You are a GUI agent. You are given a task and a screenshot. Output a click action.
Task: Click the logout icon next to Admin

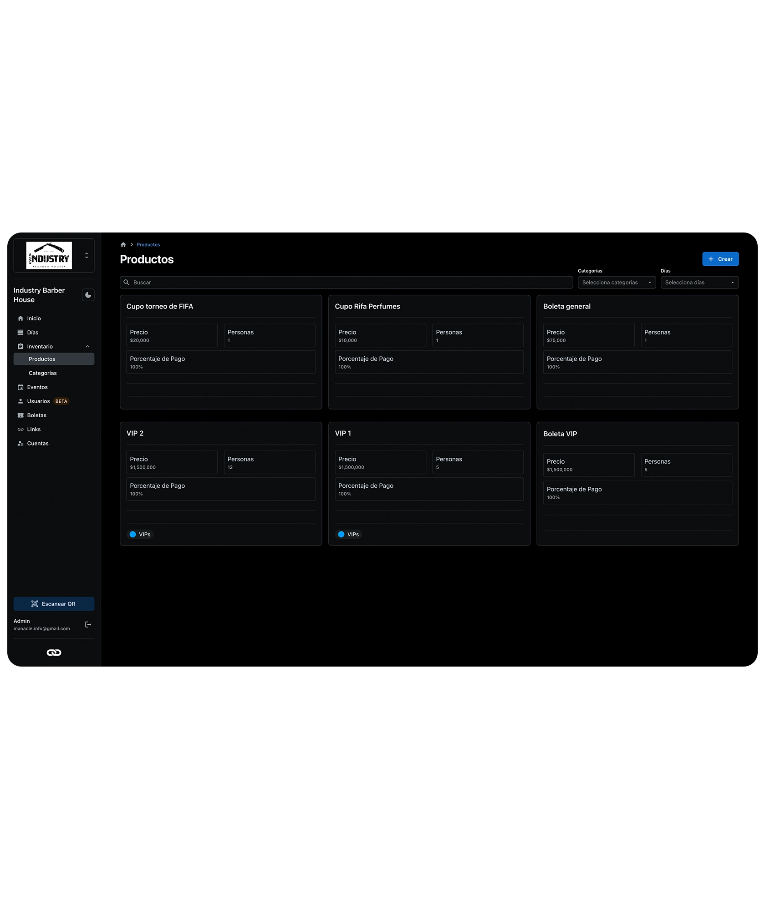tap(88, 625)
